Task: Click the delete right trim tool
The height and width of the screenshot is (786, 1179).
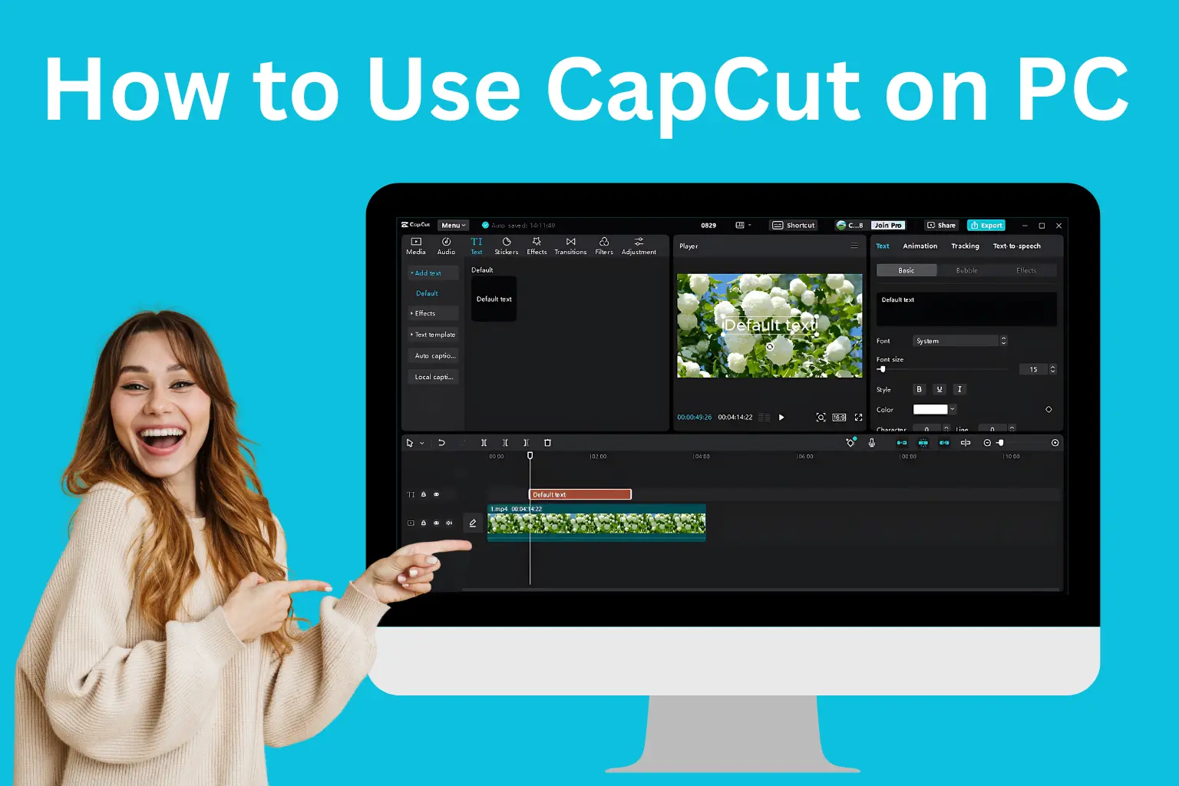Action: pos(526,443)
